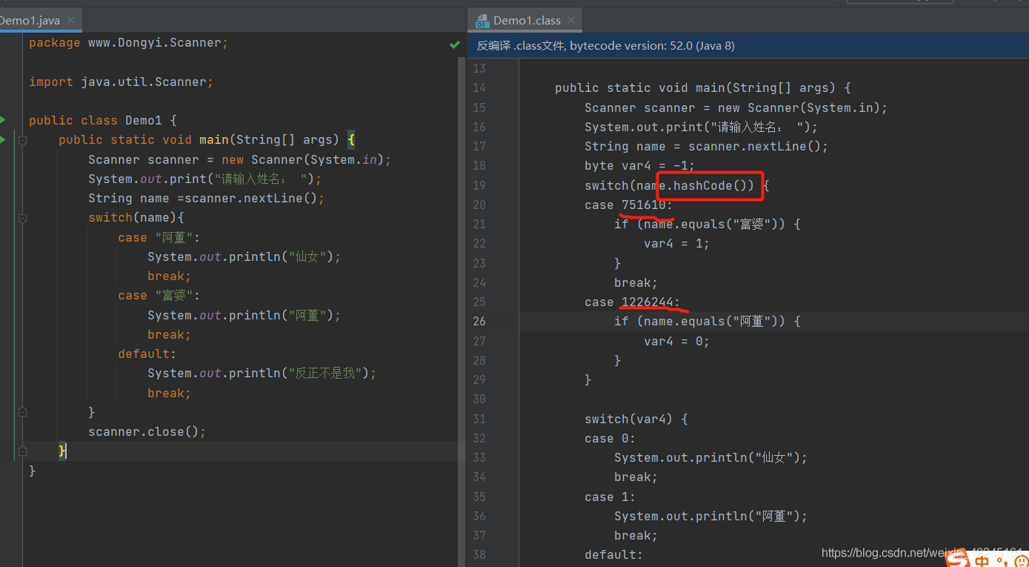The image size is (1029, 567).
Task: Click 'case 0:' in decompiled code
Action: click(610, 438)
